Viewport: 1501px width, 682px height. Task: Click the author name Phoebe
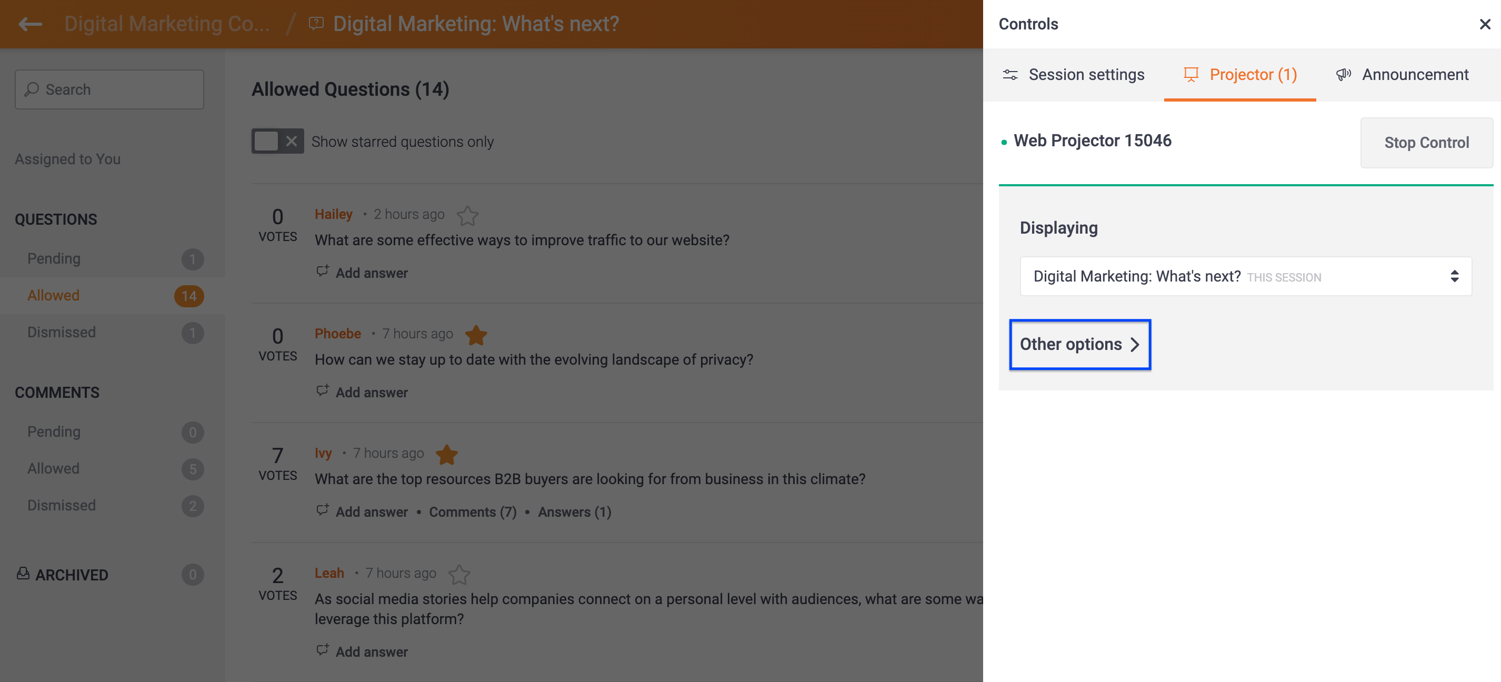(x=338, y=334)
